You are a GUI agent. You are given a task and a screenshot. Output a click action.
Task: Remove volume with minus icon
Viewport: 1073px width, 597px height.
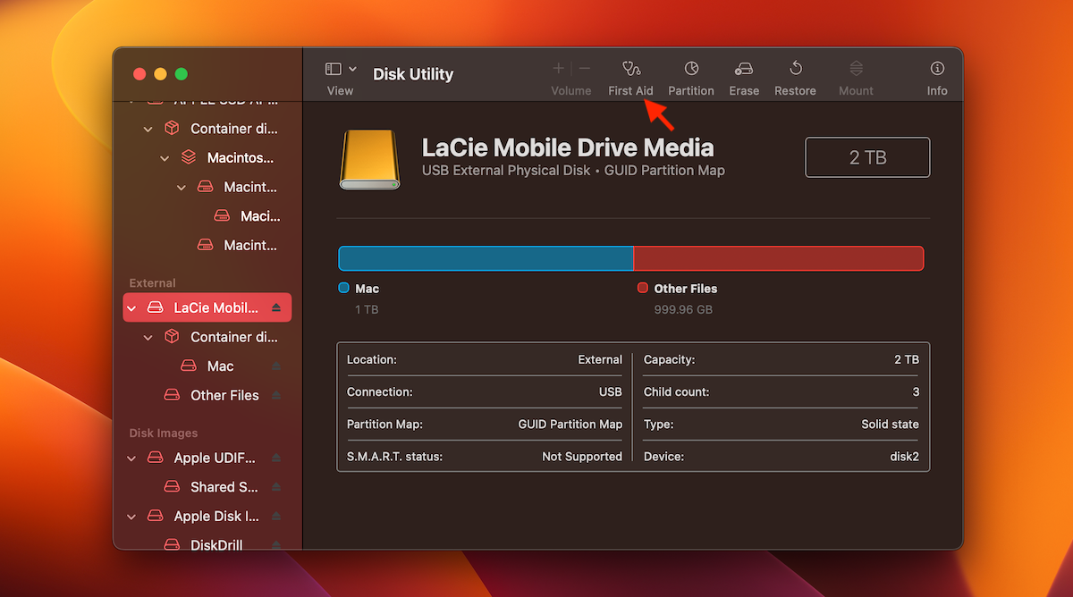coord(585,69)
